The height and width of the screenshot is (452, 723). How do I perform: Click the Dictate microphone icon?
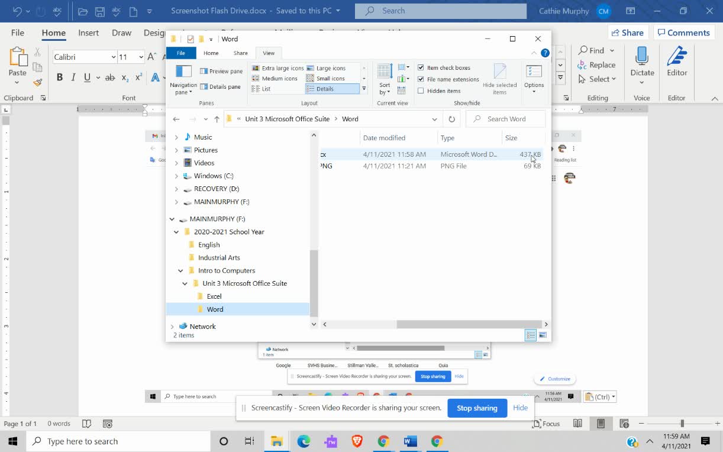[x=642, y=57]
